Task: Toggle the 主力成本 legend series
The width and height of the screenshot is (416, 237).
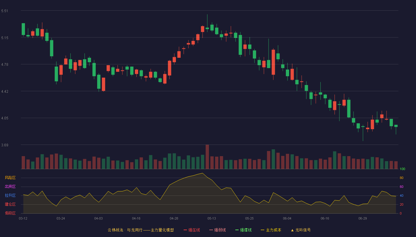Action: 271,230
